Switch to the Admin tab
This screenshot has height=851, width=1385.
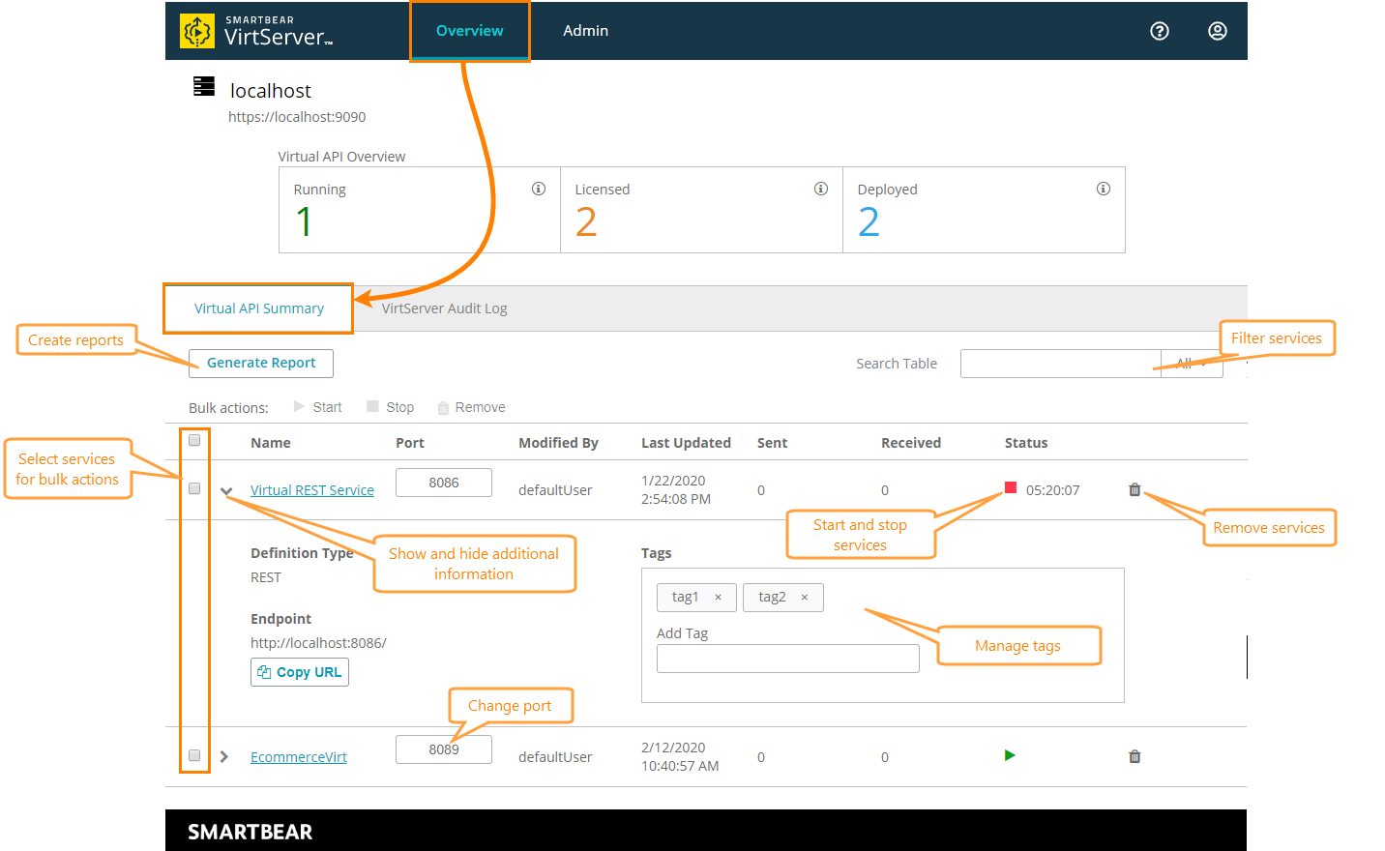coord(586,31)
